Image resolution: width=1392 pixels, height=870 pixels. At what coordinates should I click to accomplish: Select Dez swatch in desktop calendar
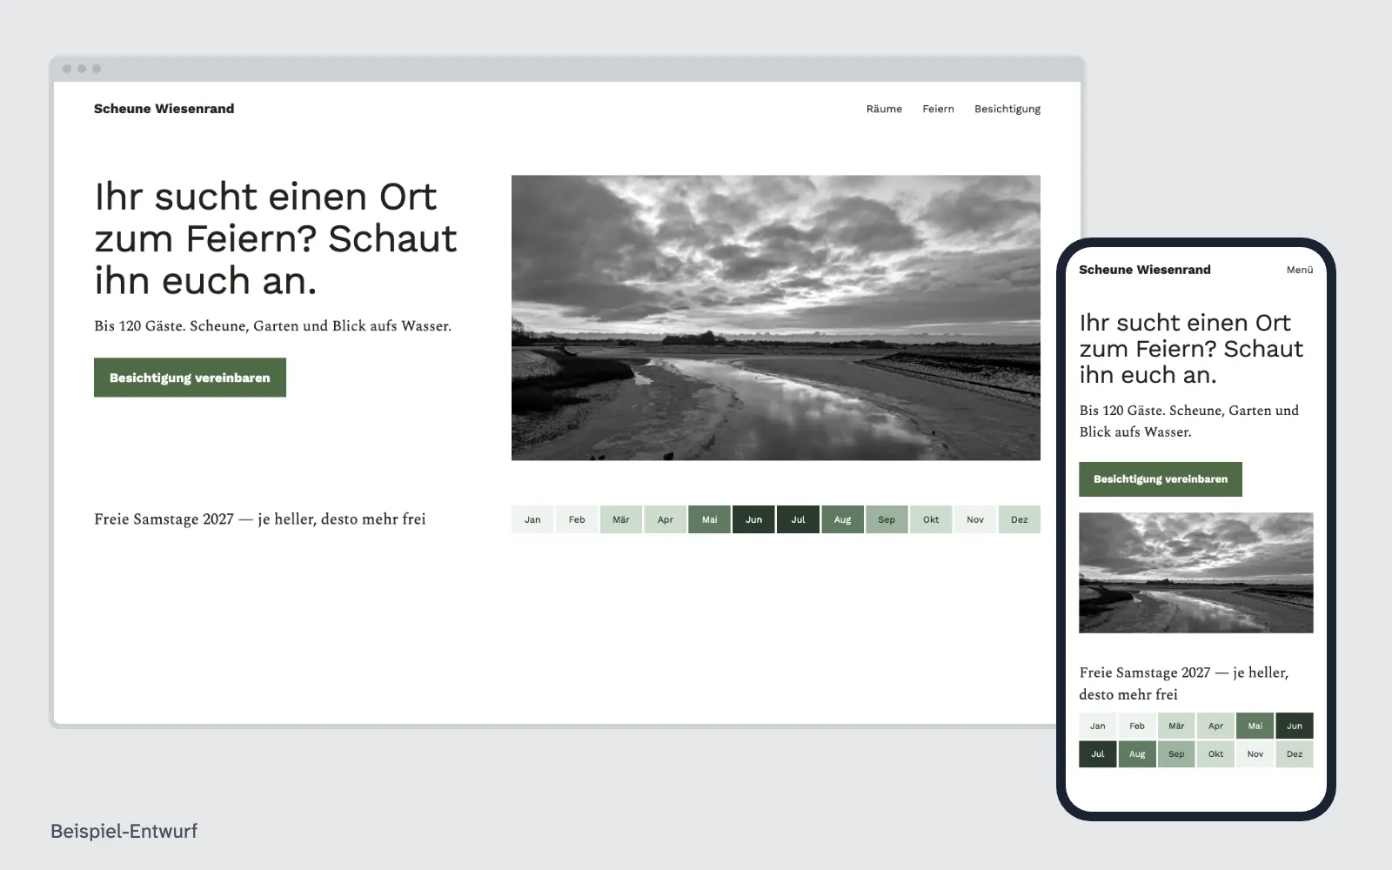pos(1020,519)
